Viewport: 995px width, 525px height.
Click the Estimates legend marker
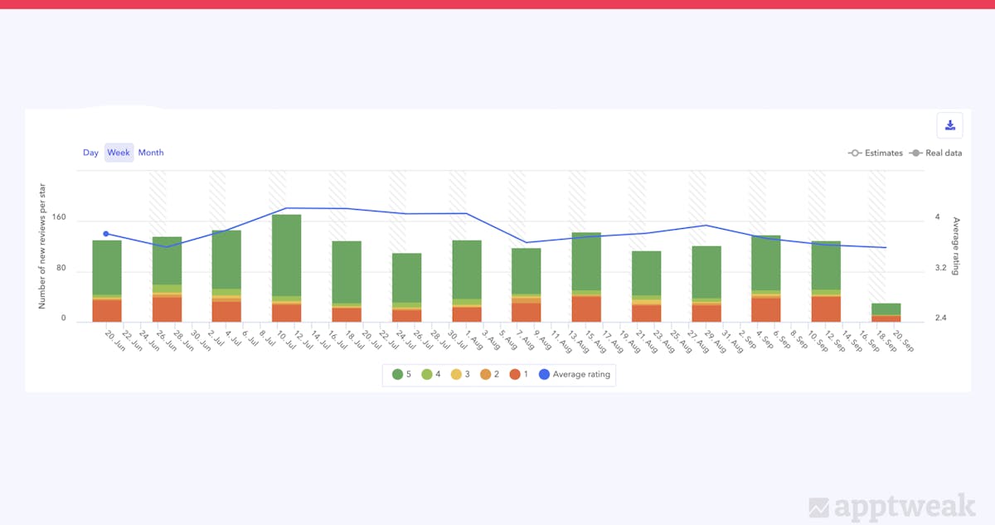pos(876,153)
